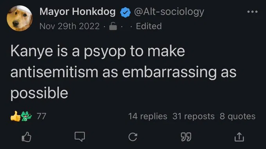This screenshot has width=266, height=149.
Task: Open Mayor Honkdog's dog avatar
Action: [x=20, y=18]
